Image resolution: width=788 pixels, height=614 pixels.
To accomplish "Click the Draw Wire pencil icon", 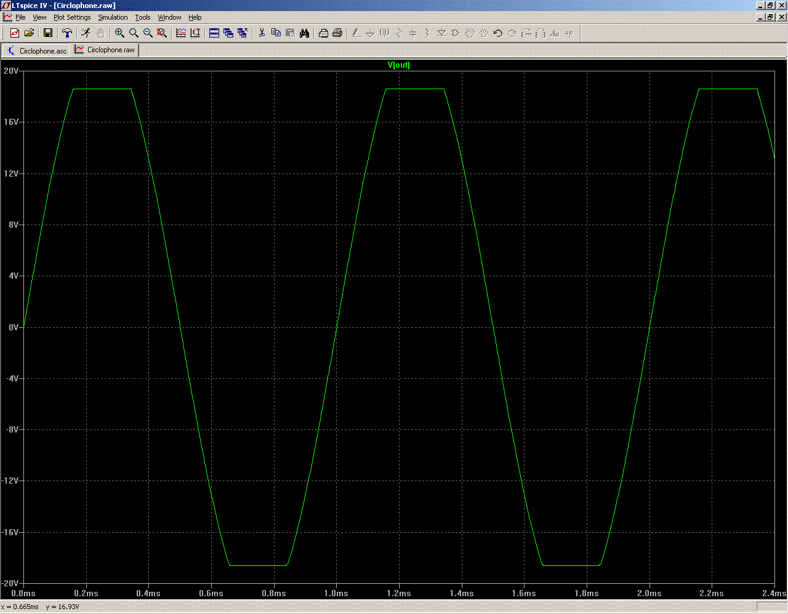I will pyautogui.click(x=356, y=33).
